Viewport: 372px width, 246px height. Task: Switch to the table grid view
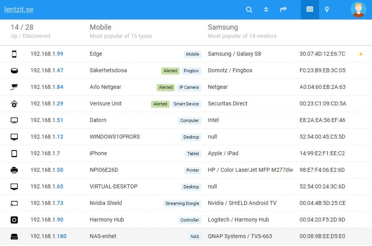click(310, 9)
